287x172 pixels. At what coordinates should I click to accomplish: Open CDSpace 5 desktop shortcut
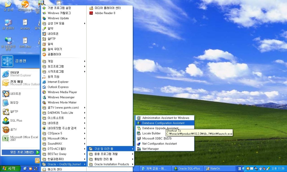tap(25, 6)
